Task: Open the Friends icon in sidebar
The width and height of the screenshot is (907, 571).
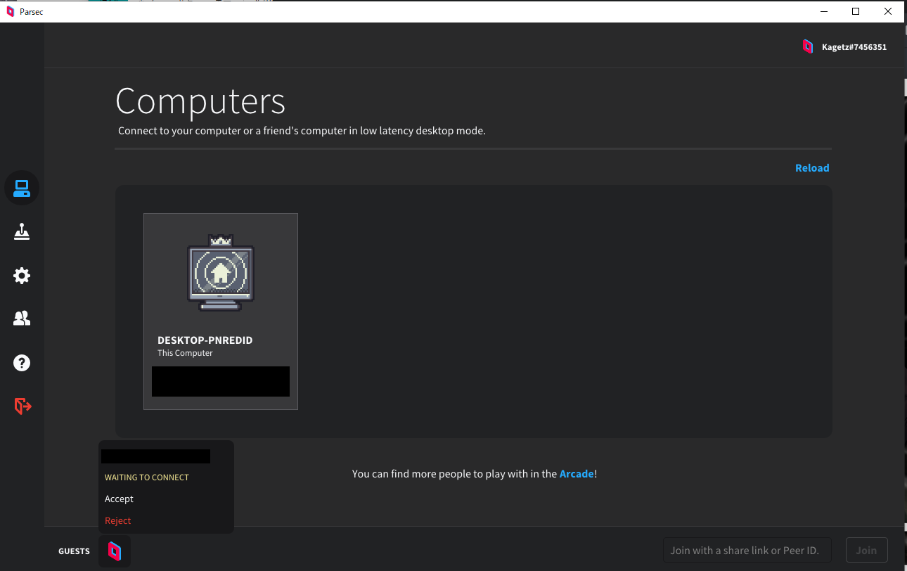Action: click(22, 319)
